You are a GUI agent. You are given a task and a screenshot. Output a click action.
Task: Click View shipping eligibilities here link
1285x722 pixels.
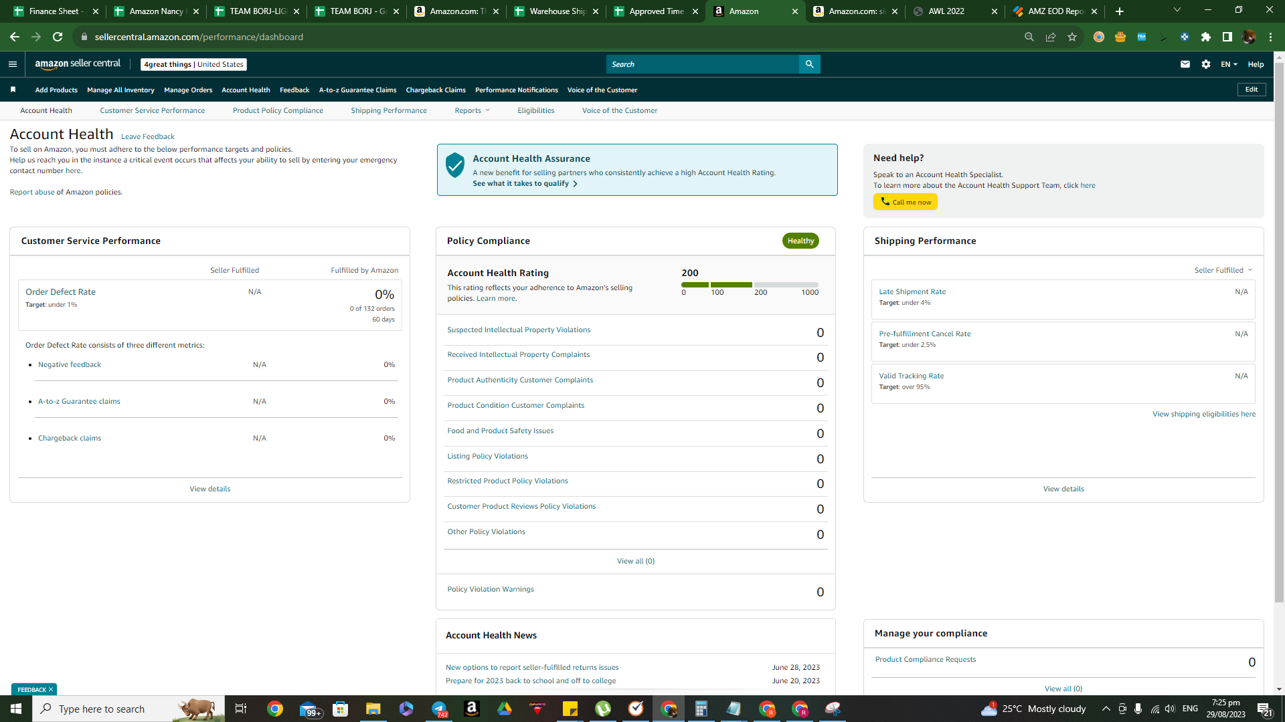pos(1203,414)
